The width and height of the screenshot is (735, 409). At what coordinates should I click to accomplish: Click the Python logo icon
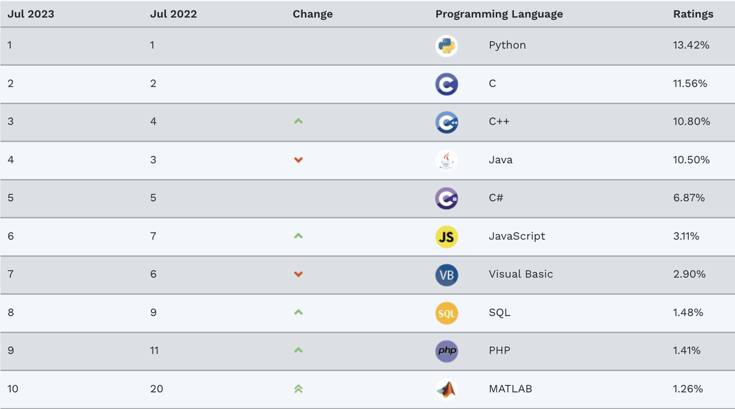click(x=447, y=46)
